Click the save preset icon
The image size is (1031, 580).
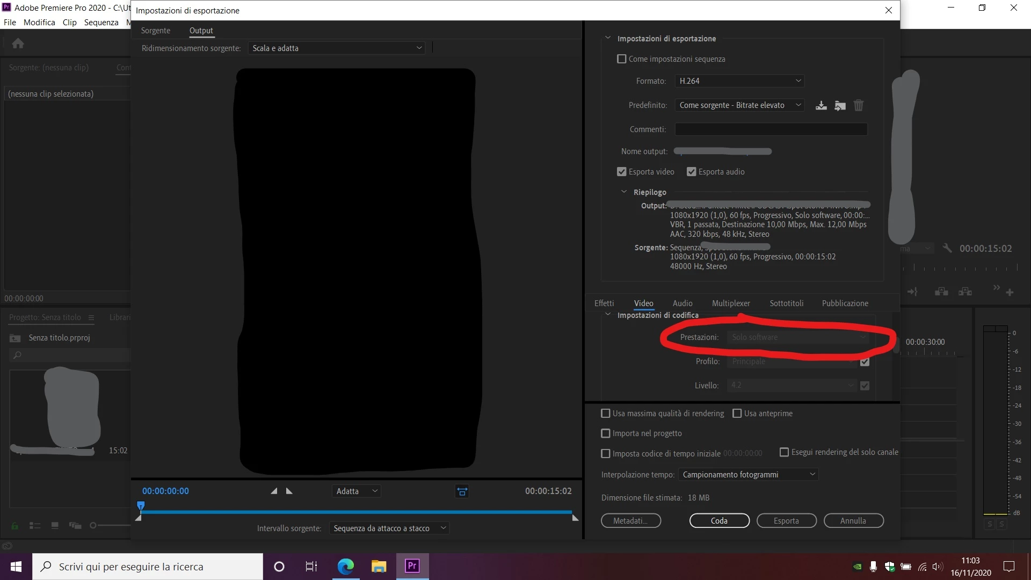(x=821, y=105)
